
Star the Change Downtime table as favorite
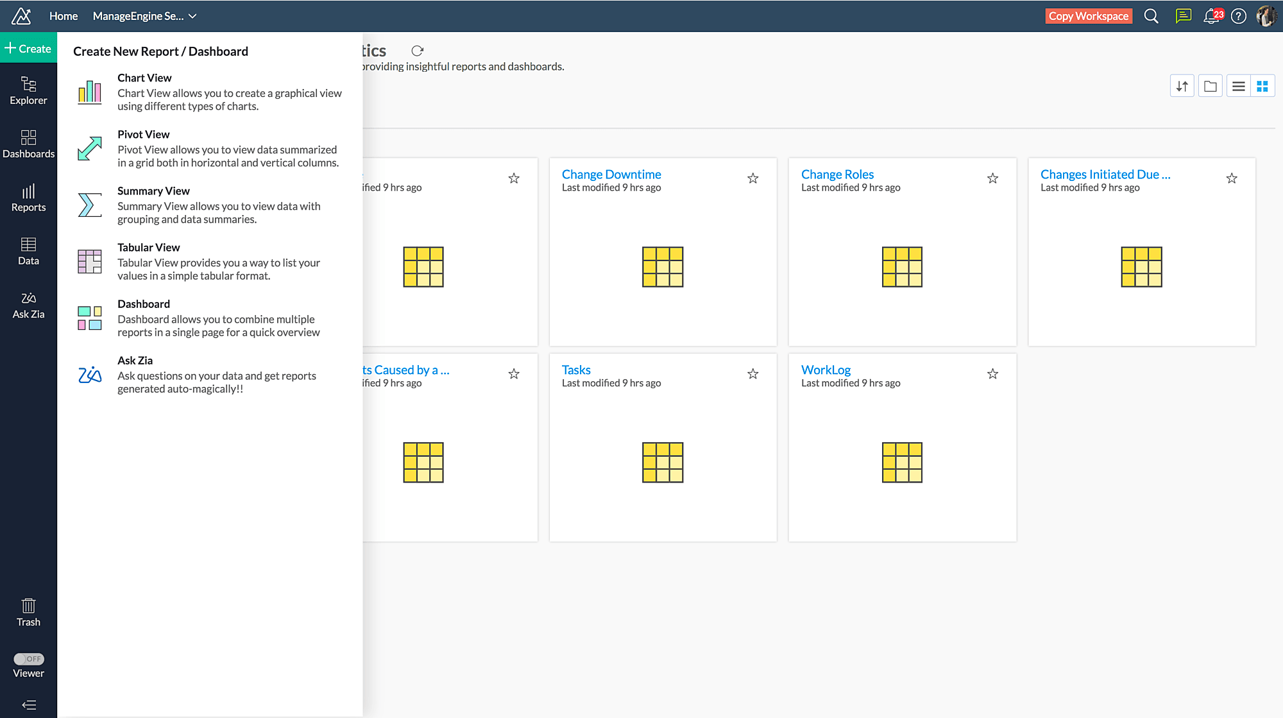(x=753, y=178)
